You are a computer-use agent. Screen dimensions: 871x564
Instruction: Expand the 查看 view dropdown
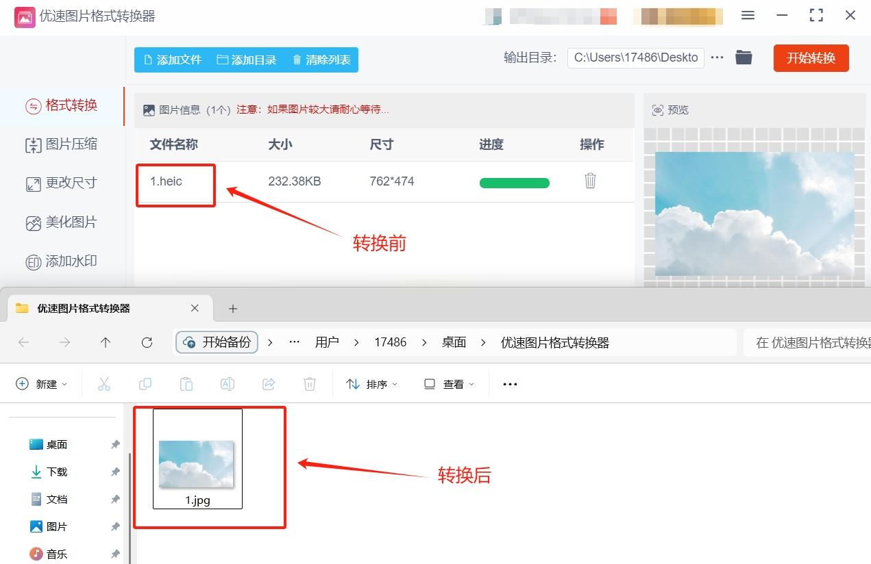[449, 384]
